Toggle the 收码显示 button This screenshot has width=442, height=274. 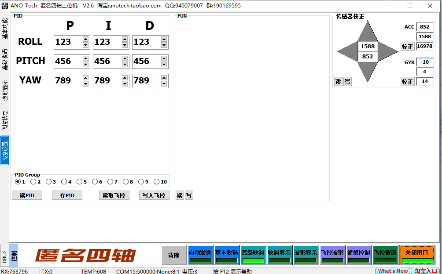pos(280,255)
